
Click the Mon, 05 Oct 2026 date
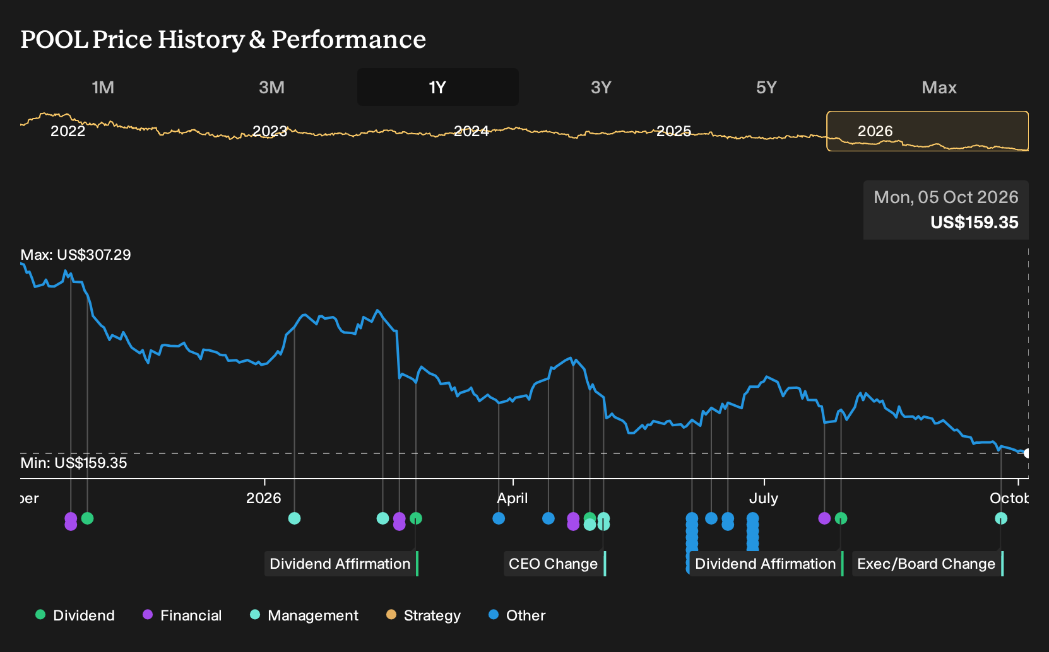click(946, 197)
